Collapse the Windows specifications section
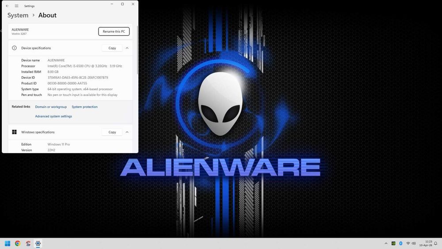The image size is (442, 249). [127, 132]
